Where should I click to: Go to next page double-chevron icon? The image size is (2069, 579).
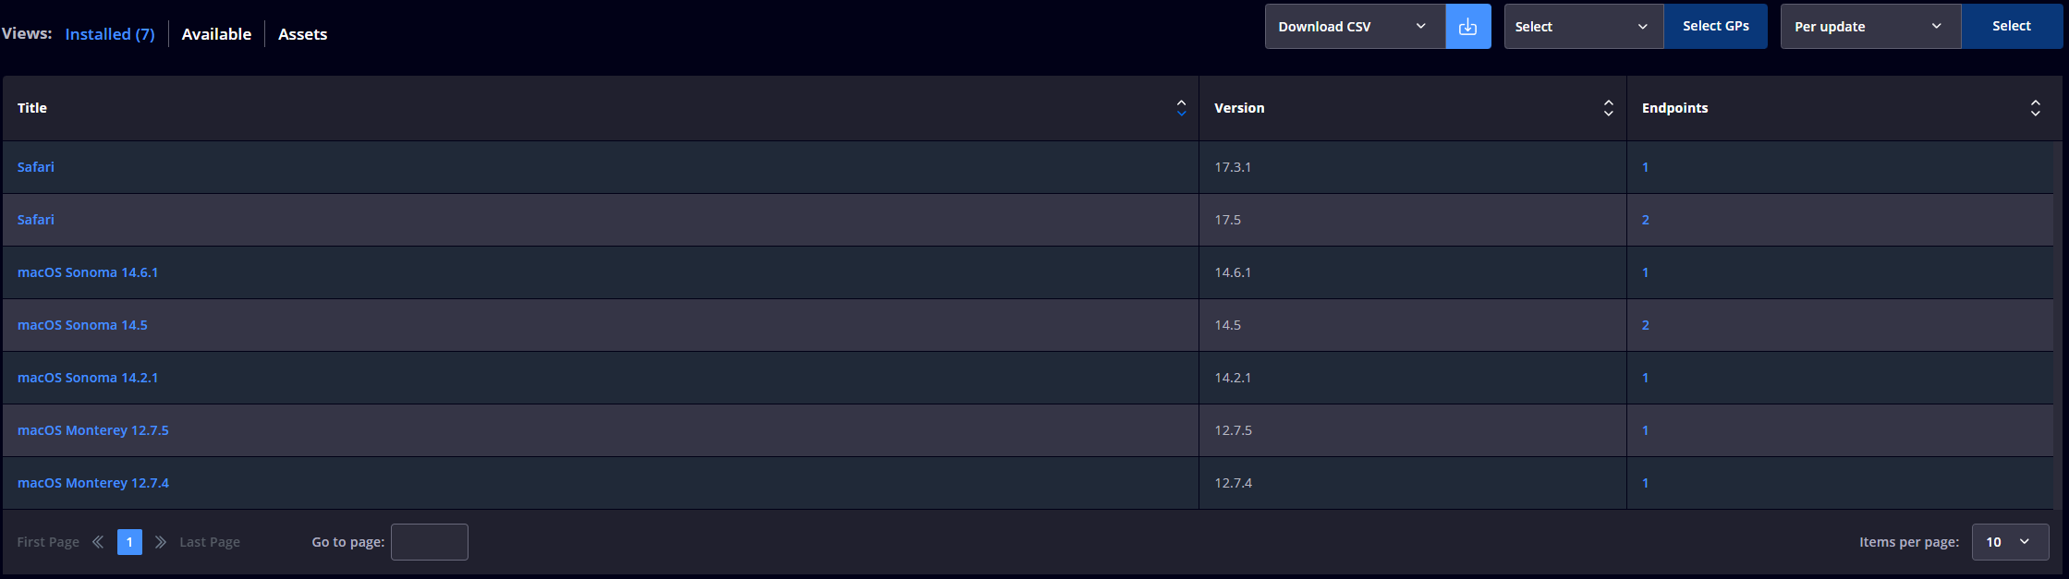[161, 542]
